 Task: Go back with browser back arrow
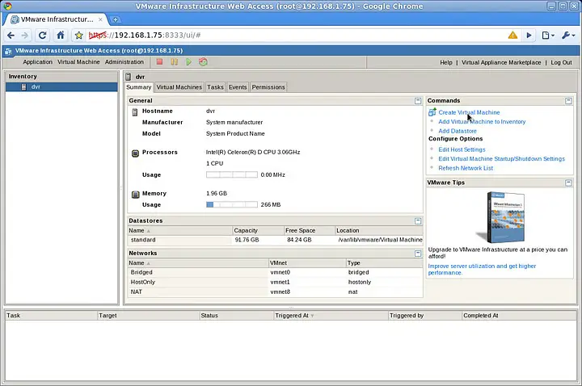[x=11, y=36]
